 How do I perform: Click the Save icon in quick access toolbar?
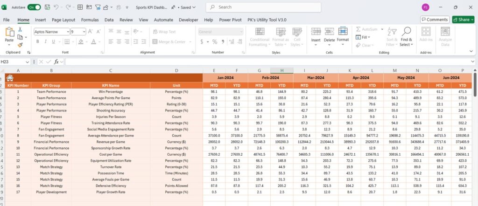[47, 7]
